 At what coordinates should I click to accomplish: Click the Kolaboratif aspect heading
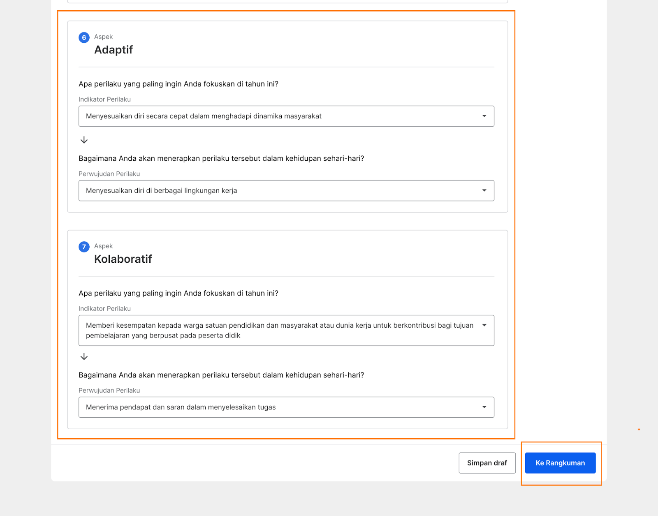click(123, 259)
